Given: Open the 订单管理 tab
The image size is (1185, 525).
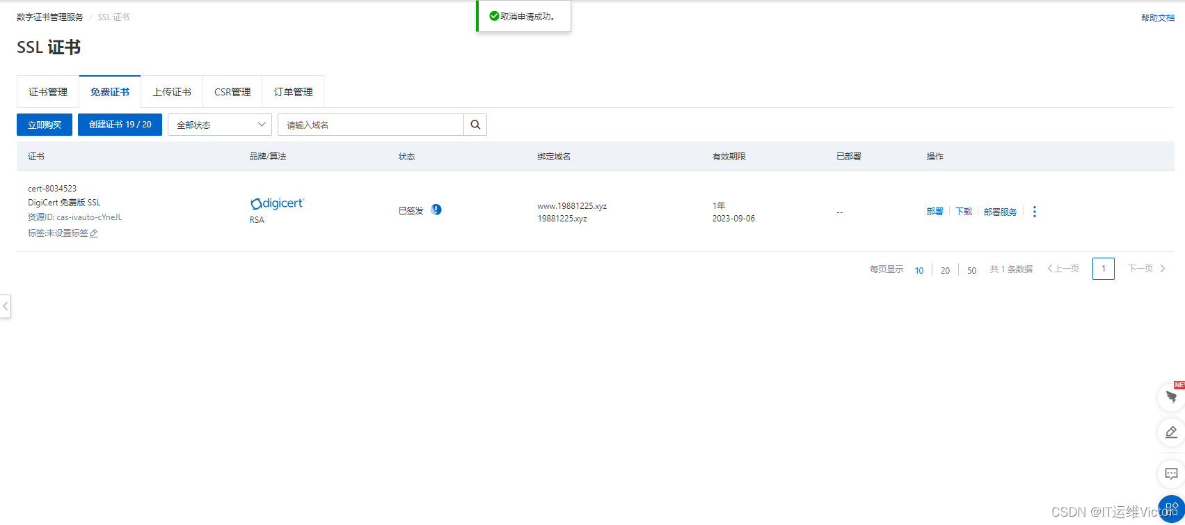Looking at the screenshot, I should tap(293, 92).
